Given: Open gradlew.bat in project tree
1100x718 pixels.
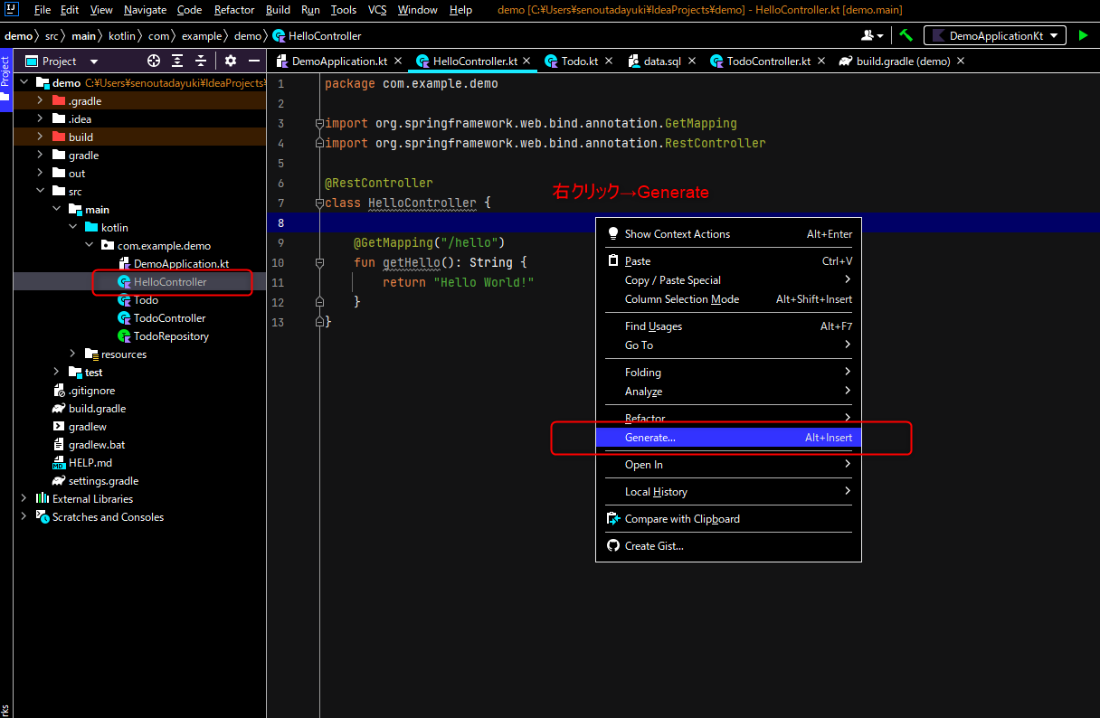Looking at the screenshot, I should pos(89,445).
